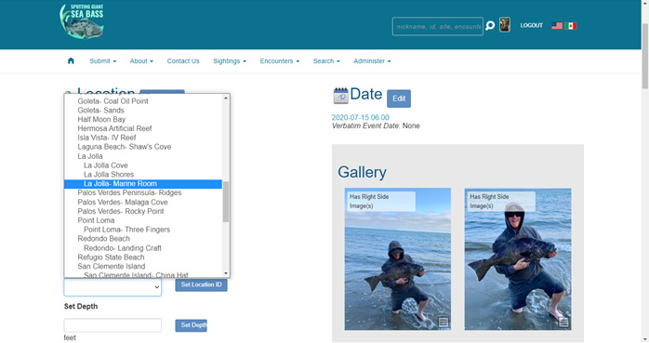
Task: Open the Encounters menu
Action: coord(279,60)
